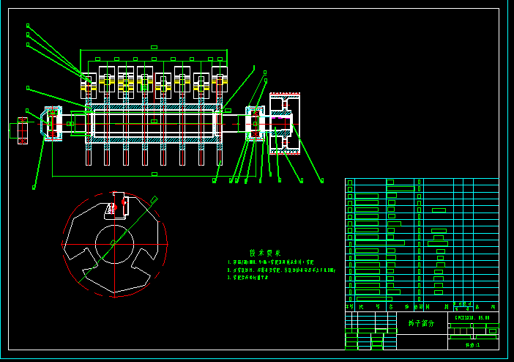Select the large pulley at shaft's right end
514x362 pixels.
coord(285,124)
